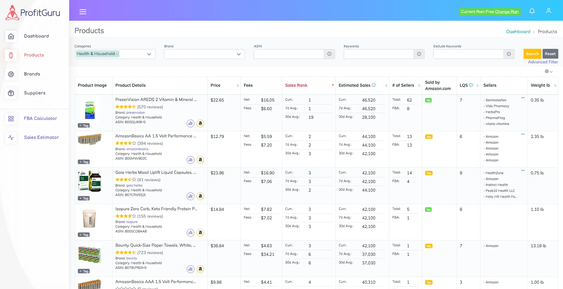Image resolution: width=563 pixels, height=289 pixels.
Task: Open chart icon for PreserVision product
Action: point(191,123)
